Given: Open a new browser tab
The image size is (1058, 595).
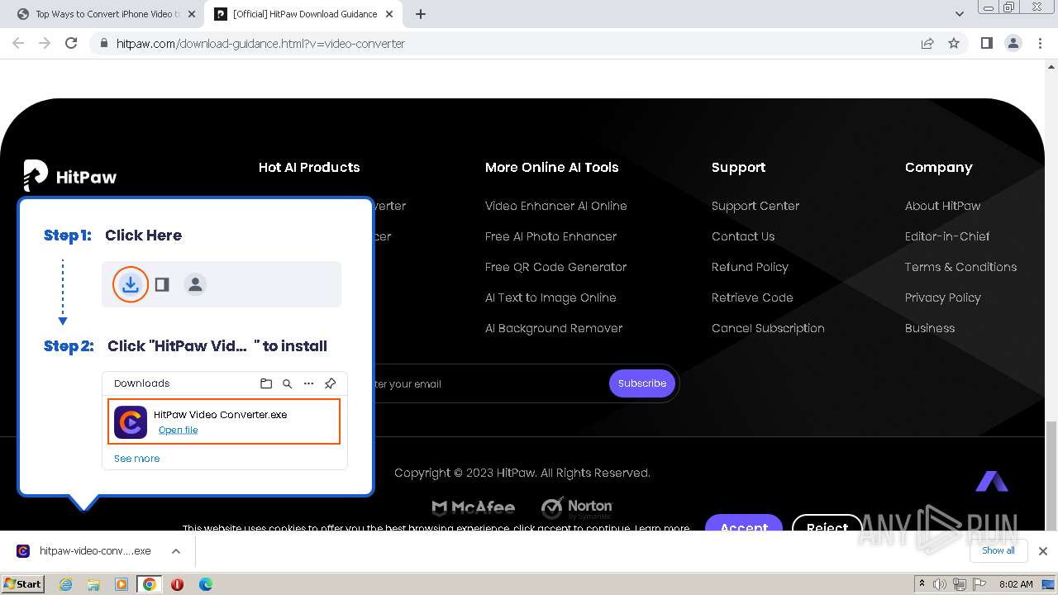Looking at the screenshot, I should pyautogui.click(x=421, y=14).
